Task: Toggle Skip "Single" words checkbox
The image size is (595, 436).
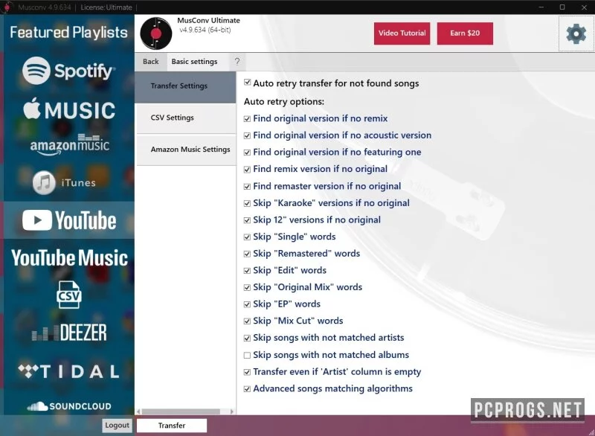Action: 247,237
